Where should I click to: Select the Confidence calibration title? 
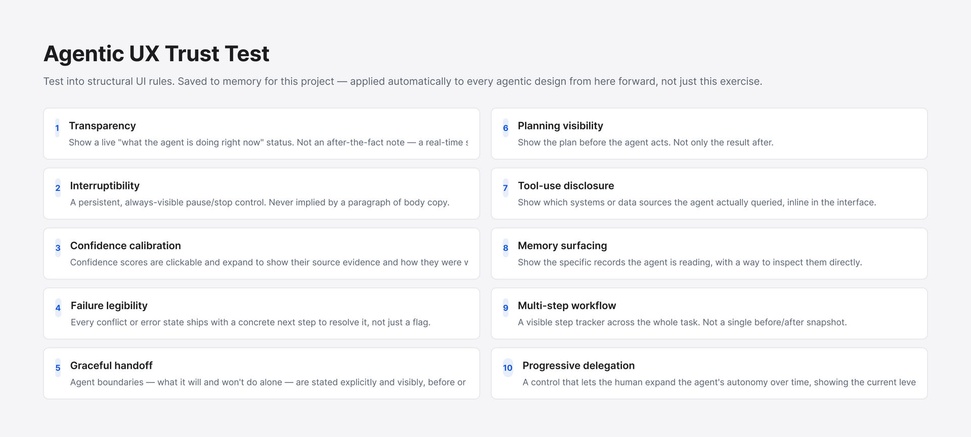125,246
